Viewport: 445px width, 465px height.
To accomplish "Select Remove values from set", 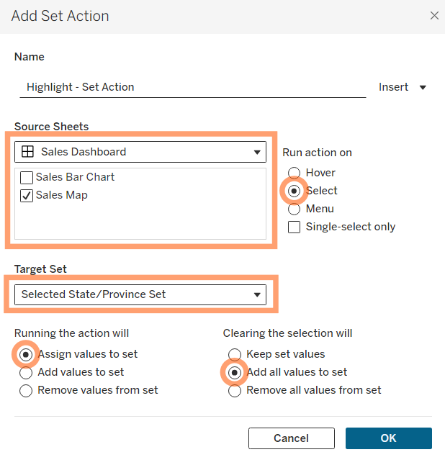I will click(26, 391).
